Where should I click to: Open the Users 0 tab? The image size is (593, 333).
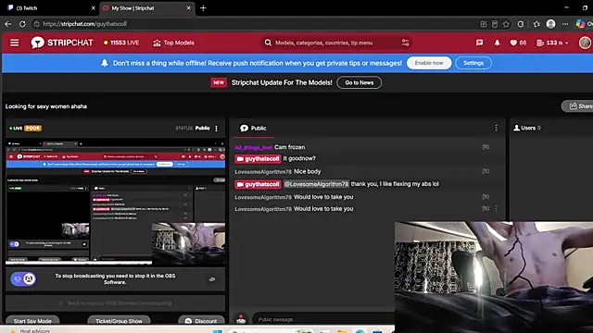click(x=527, y=128)
